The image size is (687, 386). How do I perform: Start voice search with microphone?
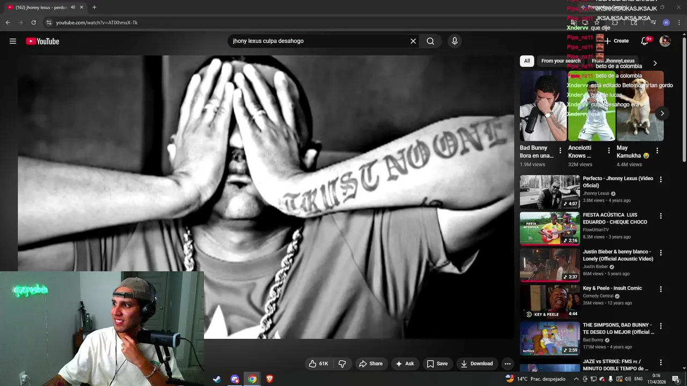coord(455,41)
